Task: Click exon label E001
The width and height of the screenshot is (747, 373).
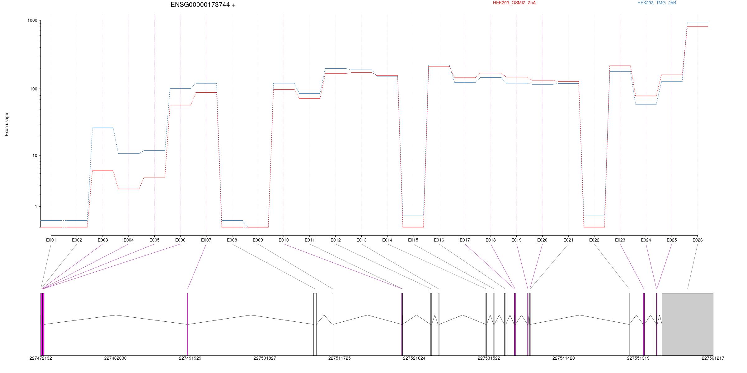Action: (x=51, y=240)
